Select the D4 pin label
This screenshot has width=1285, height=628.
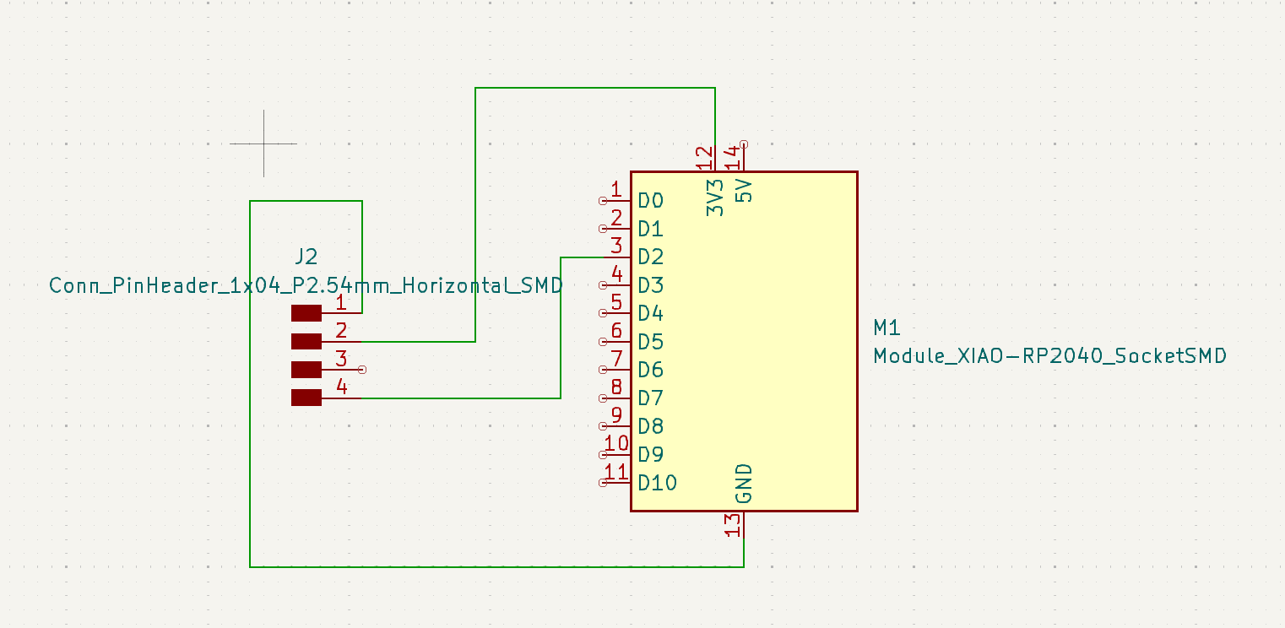coord(651,313)
